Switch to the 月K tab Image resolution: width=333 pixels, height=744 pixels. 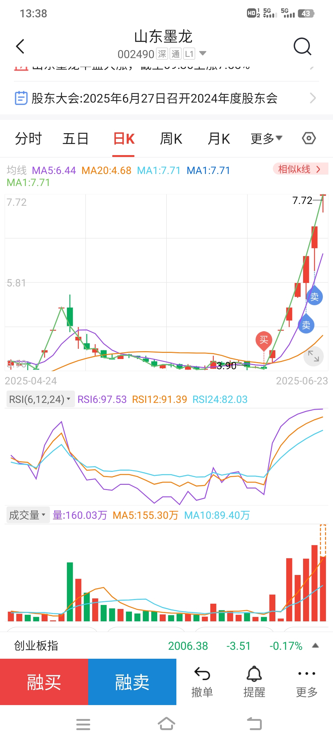(219, 139)
